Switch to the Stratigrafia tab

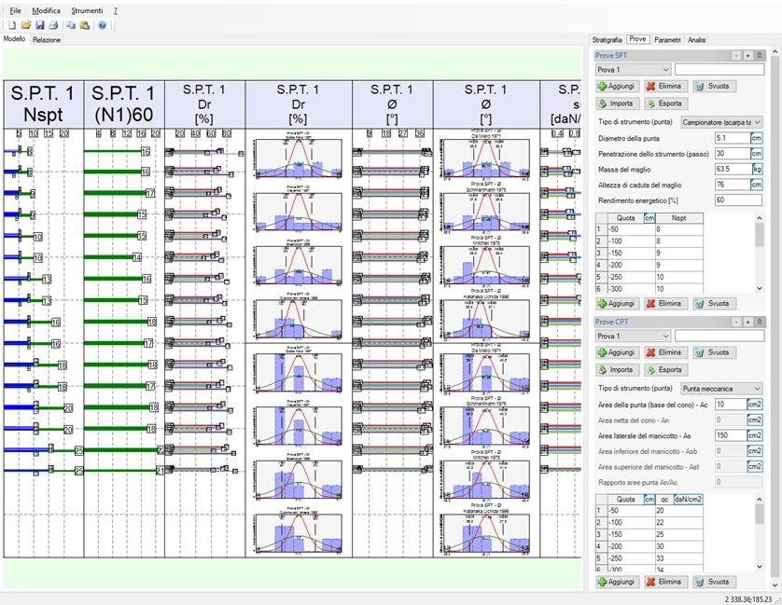click(x=607, y=40)
